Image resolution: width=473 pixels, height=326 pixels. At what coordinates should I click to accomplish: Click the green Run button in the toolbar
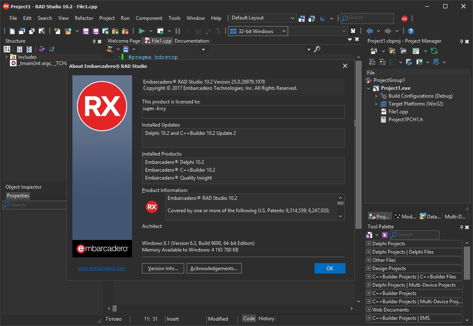point(142,31)
